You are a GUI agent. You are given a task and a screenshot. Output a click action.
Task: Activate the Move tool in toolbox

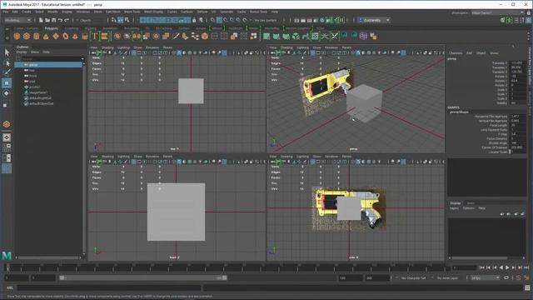(7, 83)
